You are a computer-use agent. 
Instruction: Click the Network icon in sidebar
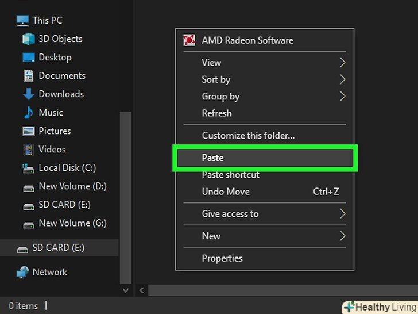23,272
